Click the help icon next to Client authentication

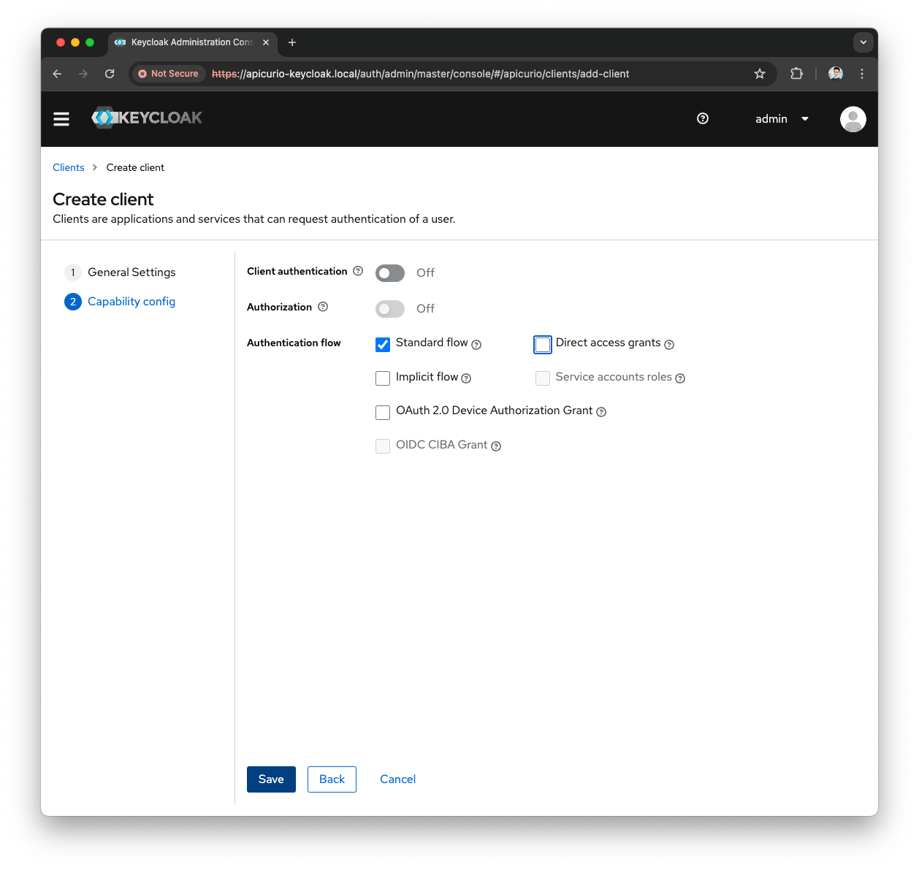pos(358,271)
